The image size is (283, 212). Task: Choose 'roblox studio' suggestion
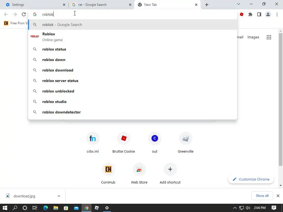click(133, 102)
